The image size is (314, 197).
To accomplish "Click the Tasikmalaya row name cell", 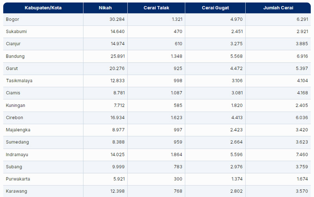I will (19, 81).
